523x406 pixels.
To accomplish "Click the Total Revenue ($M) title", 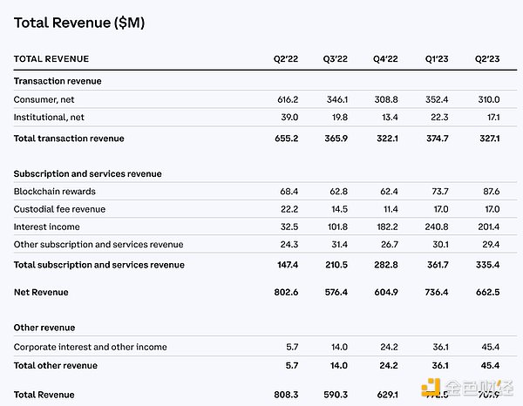I will (x=79, y=24).
